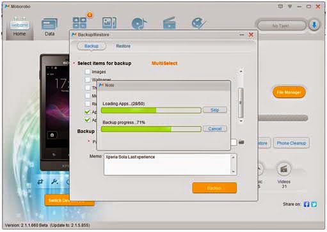327x232 pixels.
Task: Open File Manager in main window
Action: pyautogui.click(x=289, y=92)
